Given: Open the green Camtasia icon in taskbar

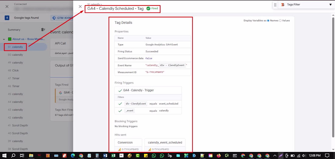Looking at the screenshot, I should [138, 156].
